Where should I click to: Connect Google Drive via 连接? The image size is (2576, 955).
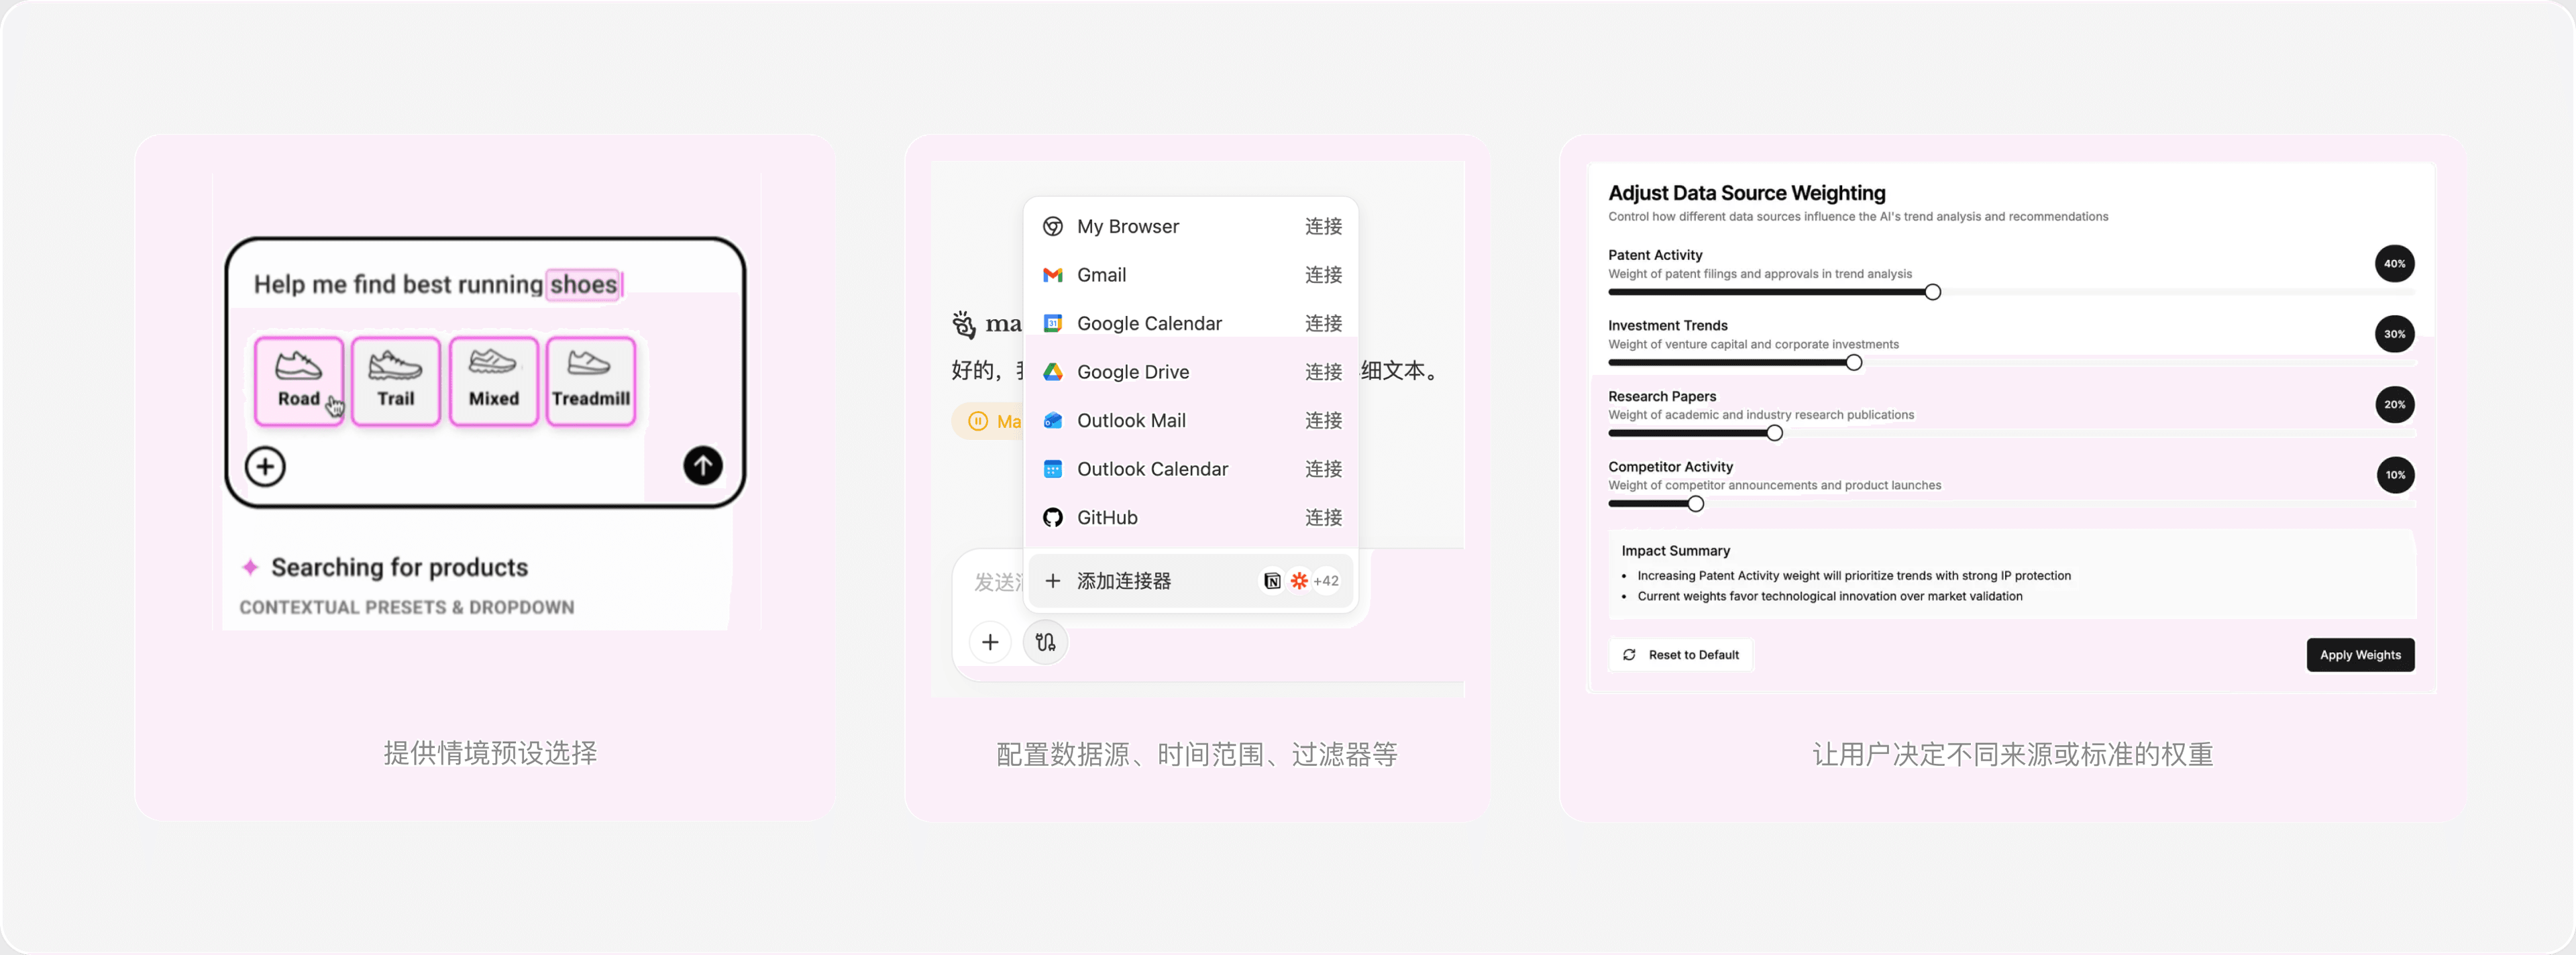(x=1323, y=372)
